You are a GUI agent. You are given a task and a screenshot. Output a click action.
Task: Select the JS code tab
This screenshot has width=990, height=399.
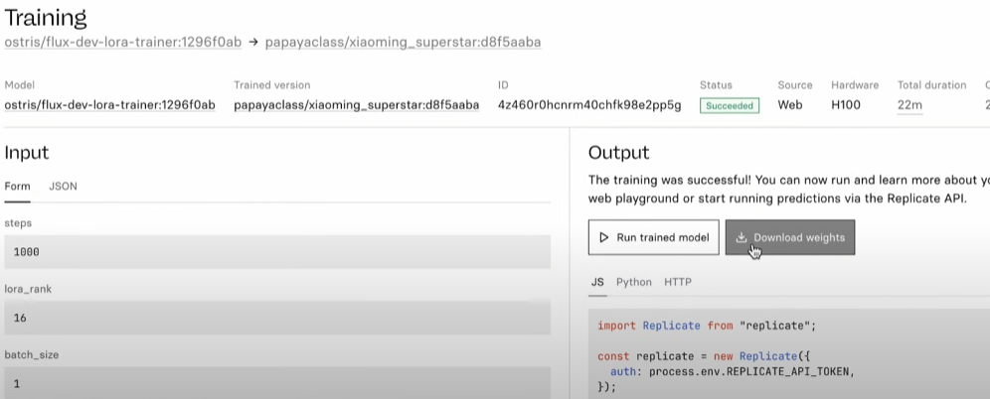(x=597, y=282)
